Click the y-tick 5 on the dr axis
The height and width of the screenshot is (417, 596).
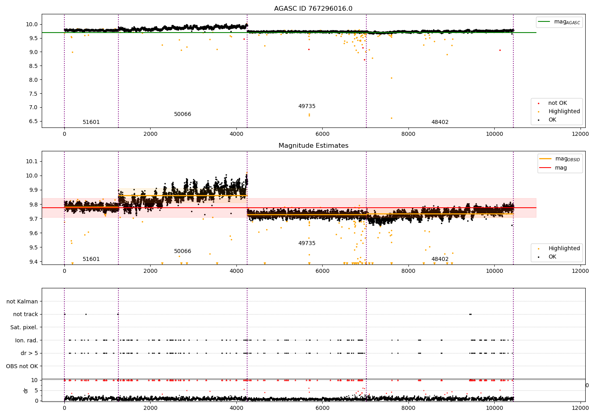point(37,391)
